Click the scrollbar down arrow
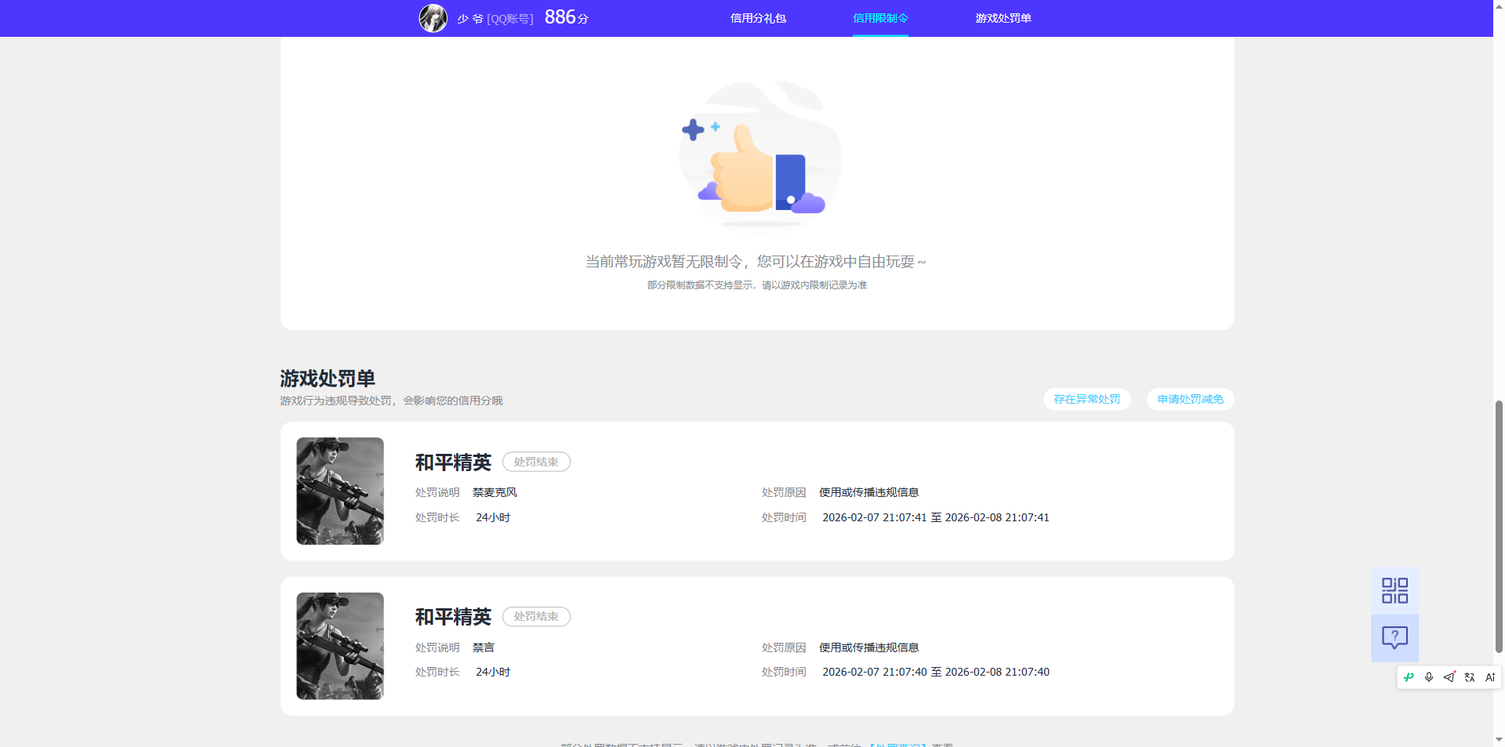The image size is (1505, 747). coord(1499,739)
